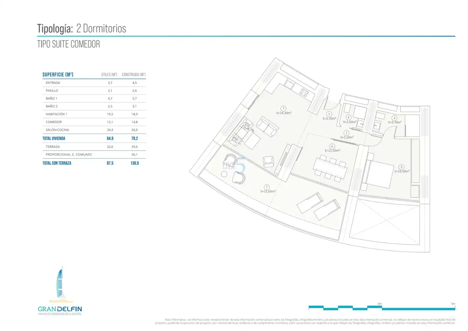This screenshot has height=331, width=468.
Task: Click SALÓN/COCINA útiles value 24,3
Action: point(110,130)
